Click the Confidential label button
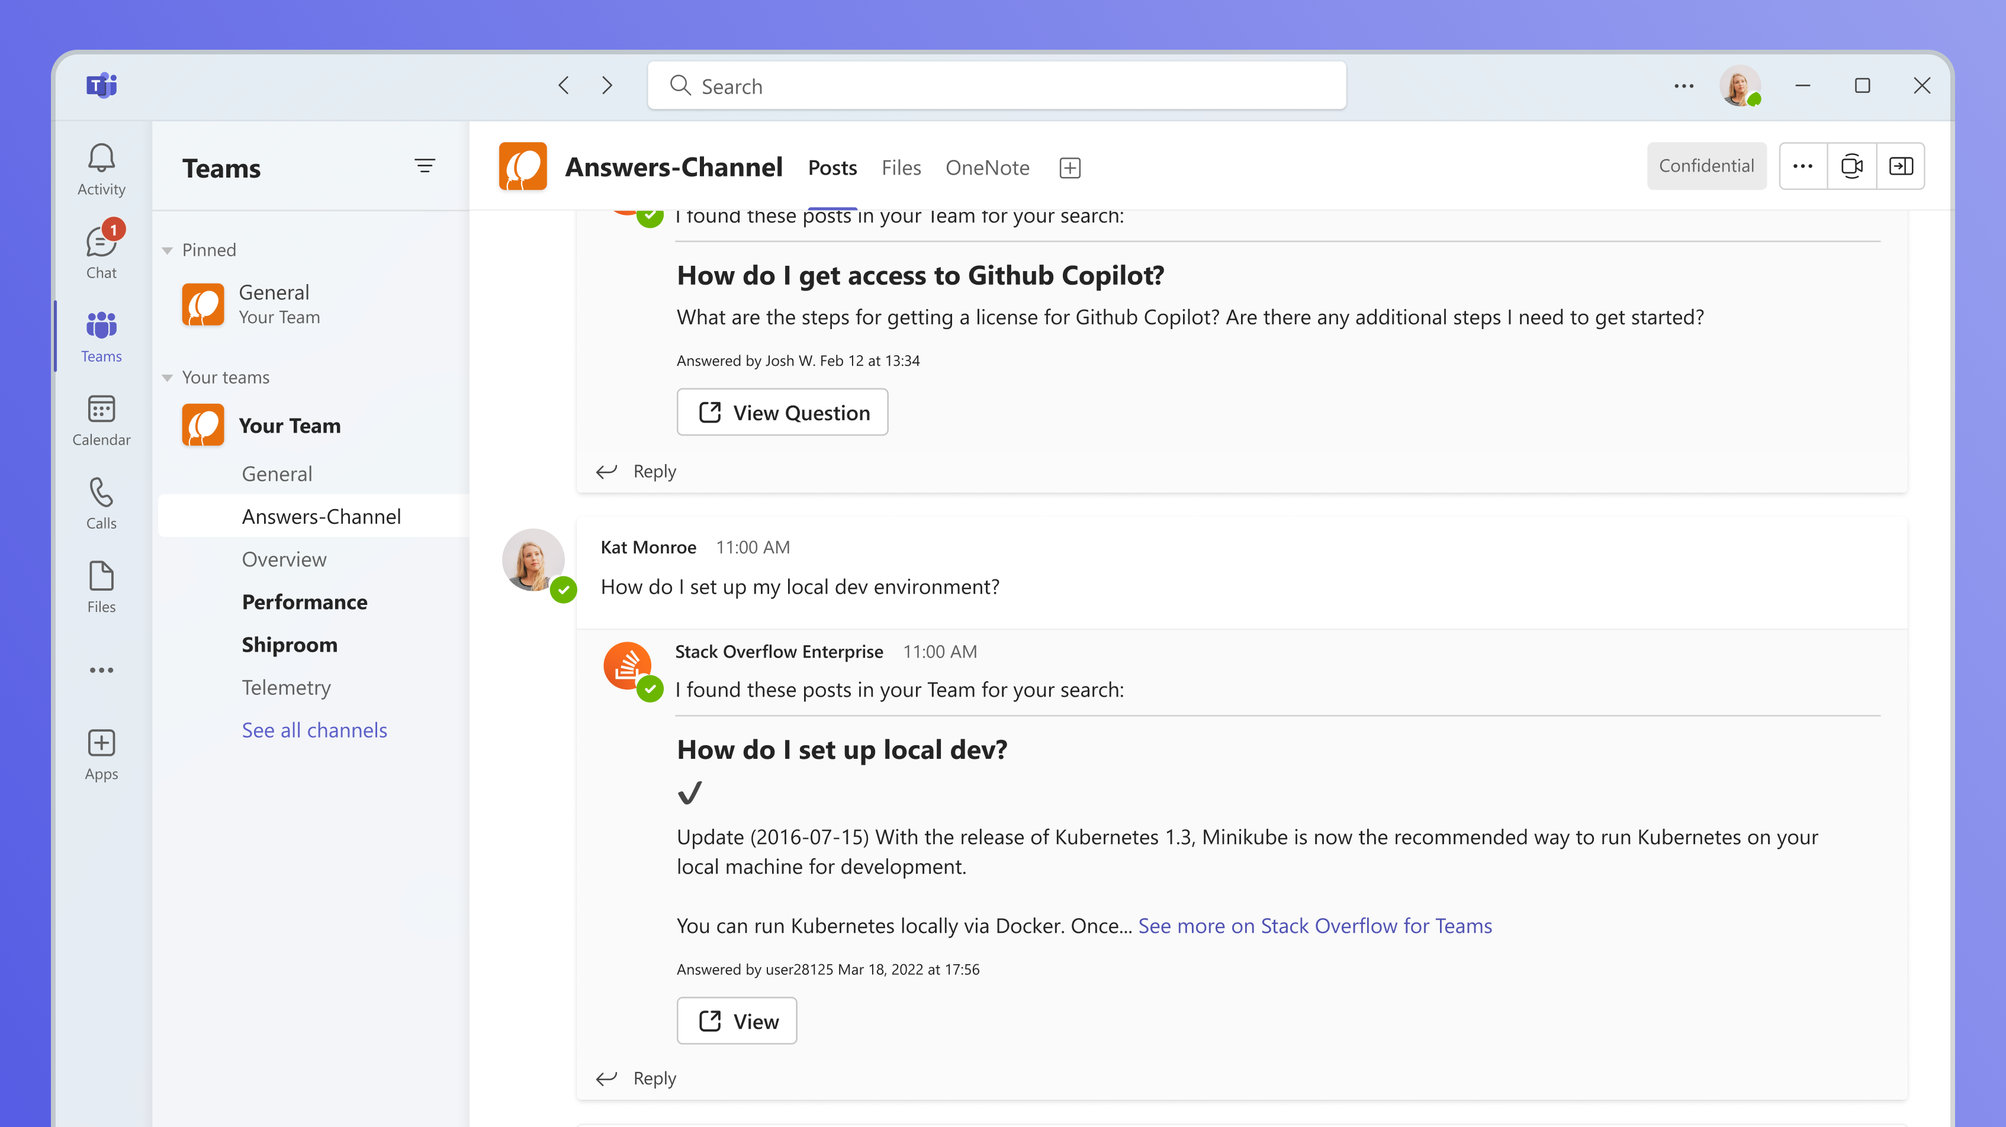 (x=1706, y=166)
